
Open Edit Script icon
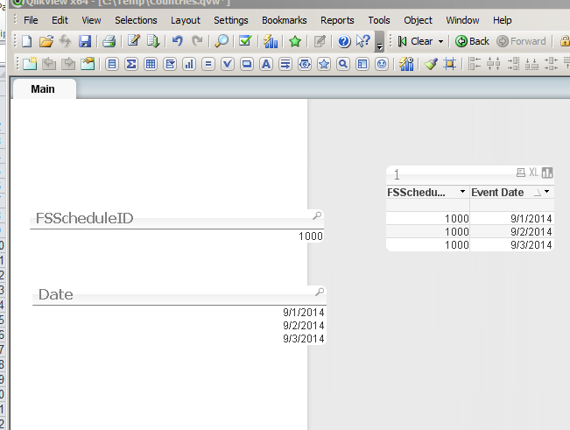point(134,41)
